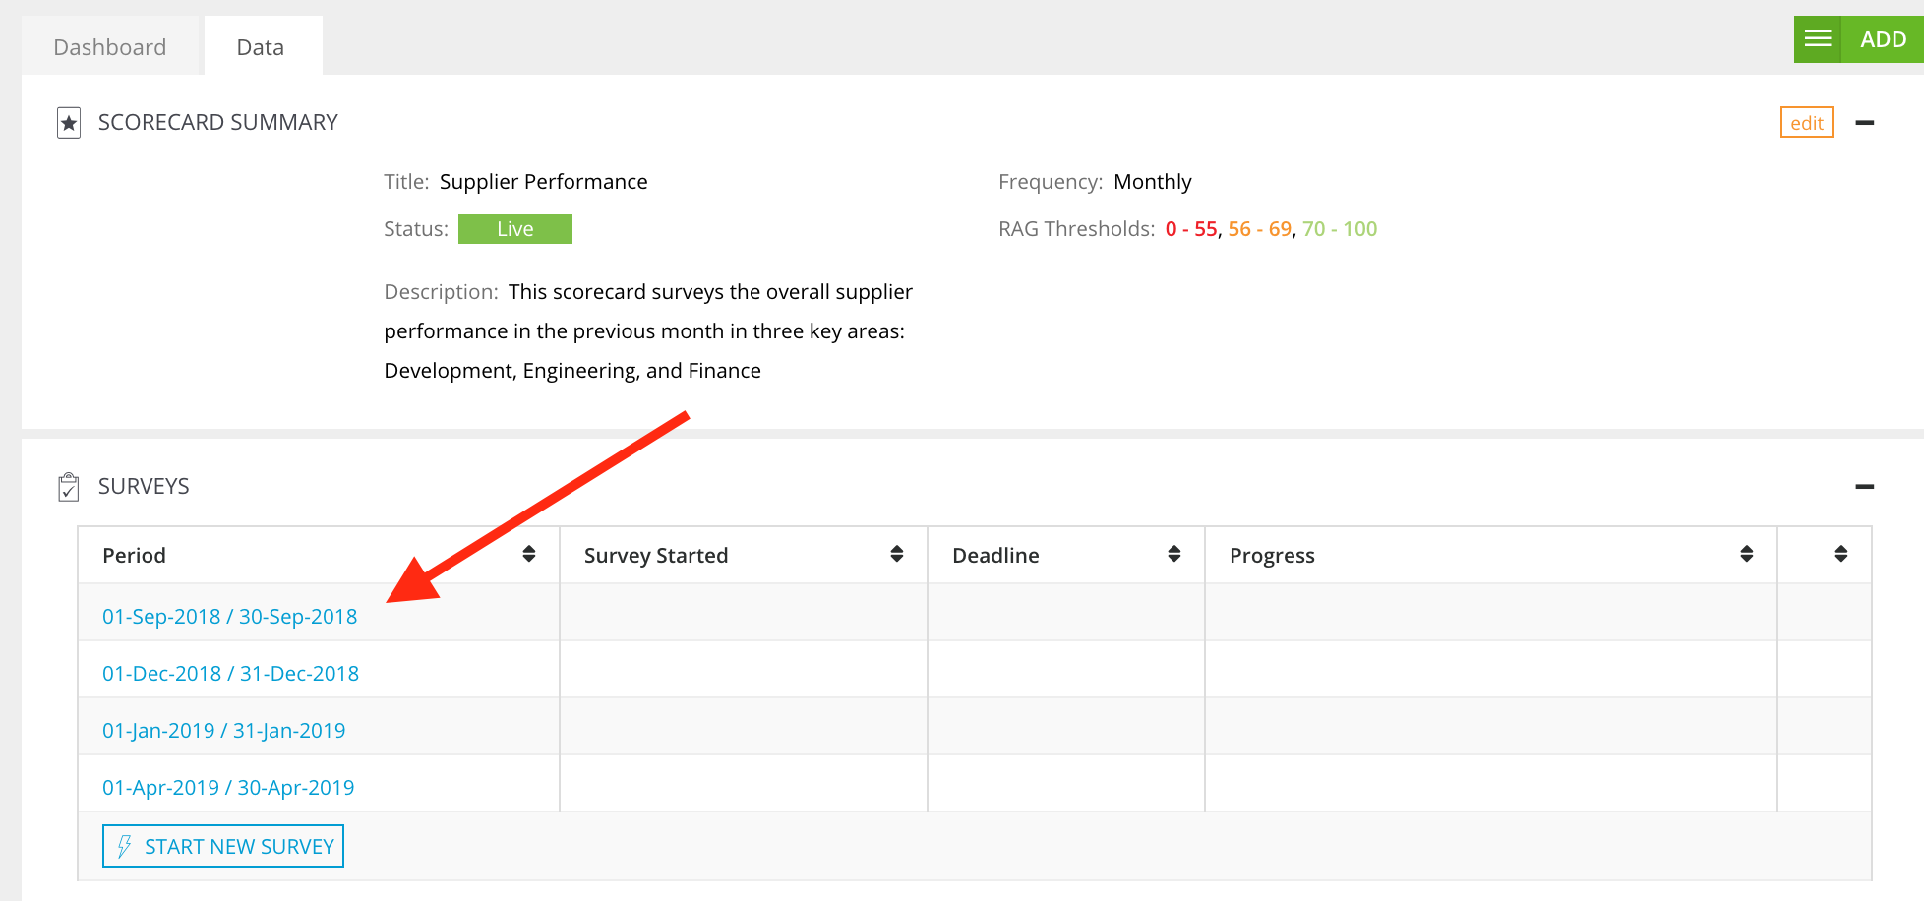
Task: Sort by the last unlabeled column
Action: tap(1841, 554)
